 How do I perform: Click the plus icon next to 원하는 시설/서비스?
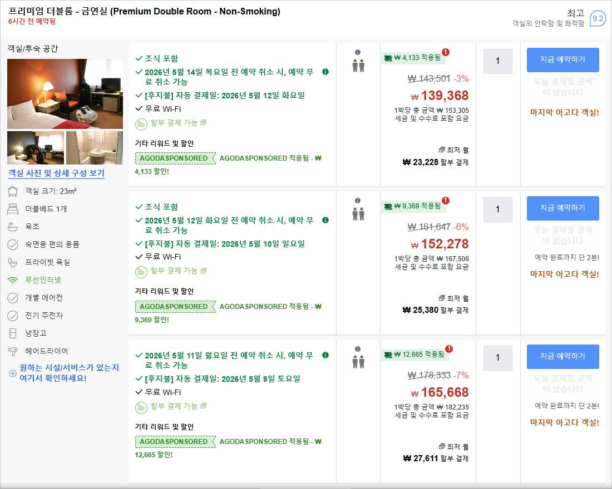pos(12,373)
